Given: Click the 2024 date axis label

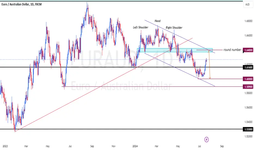Looking at the screenshot, I should click(x=135, y=146).
